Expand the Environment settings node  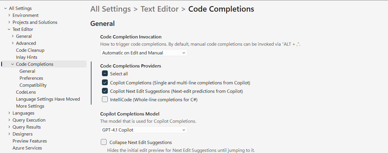click(x=9, y=15)
